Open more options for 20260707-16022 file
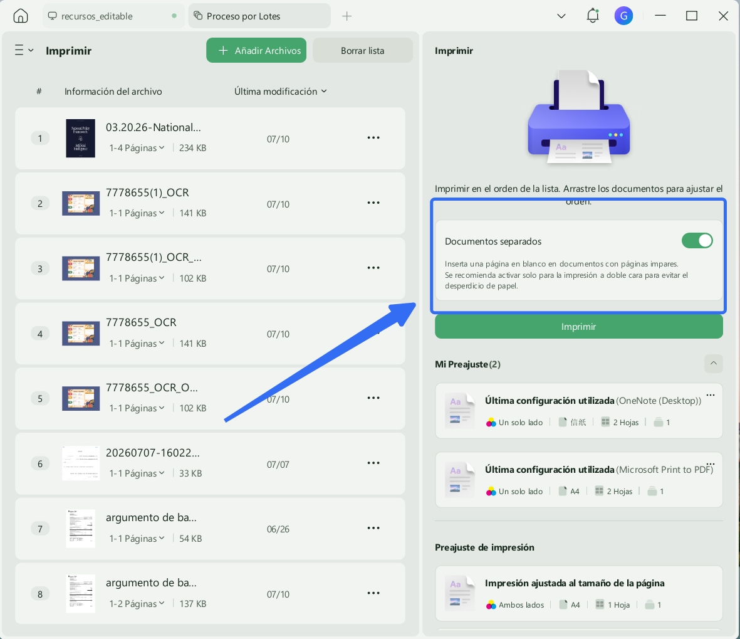 pyautogui.click(x=373, y=463)
